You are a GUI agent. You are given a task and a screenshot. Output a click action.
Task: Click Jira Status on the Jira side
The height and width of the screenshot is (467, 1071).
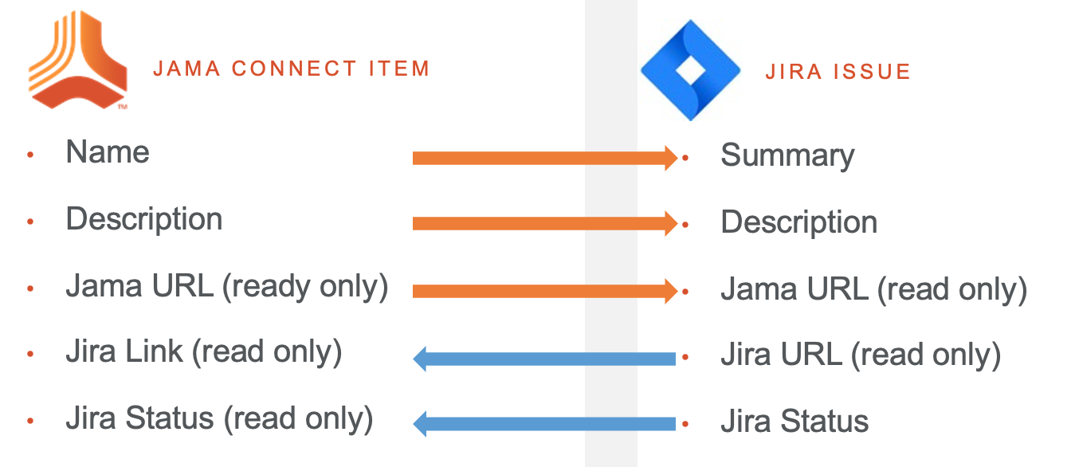coord(794,422)
